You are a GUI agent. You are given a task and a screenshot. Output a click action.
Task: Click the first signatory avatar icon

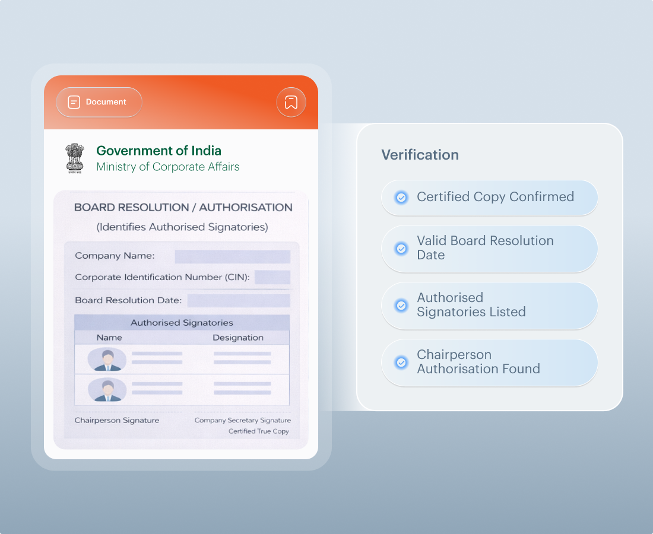click(x=107, y=360)
